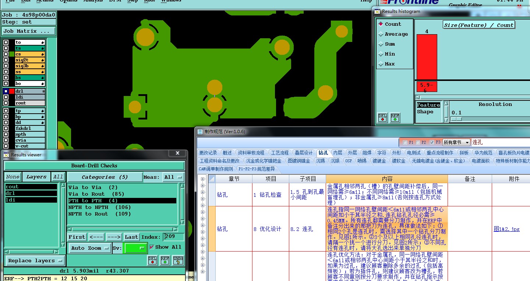Open Auto Zoom dropdown
530x281 pixels.
[90, 248]
